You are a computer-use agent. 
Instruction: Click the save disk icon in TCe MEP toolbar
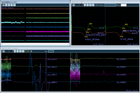point(12,51)
